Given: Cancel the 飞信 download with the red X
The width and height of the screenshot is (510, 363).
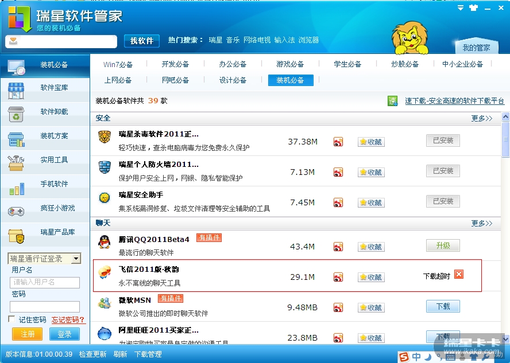Looking at the screenshot, I should pyautogui.click(x=459, y=274).
